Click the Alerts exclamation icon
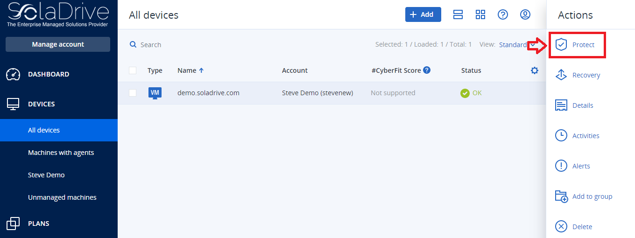635x238 pixels. pos(561,166)
